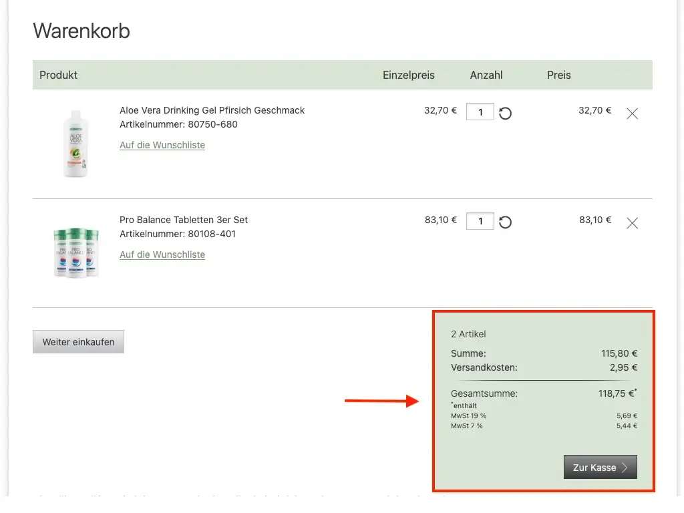Add Aloe Vera Gel to Wunschliste
This screenshot has width=684, height=513.
click(x=162, y=145)
